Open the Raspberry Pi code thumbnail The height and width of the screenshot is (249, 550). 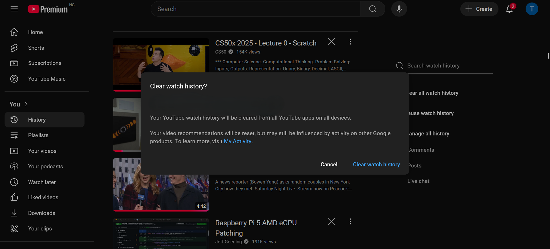[x=161, y=233]
